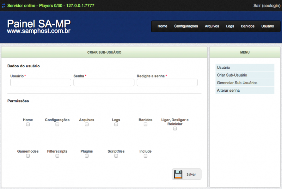Check the Ligar, Desligar e Reiniciar checkbox

(175, 129)
